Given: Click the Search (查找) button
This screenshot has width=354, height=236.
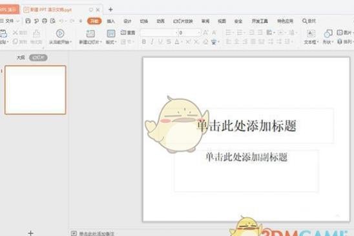Looking at the screenshot, I should coord(309,21).
